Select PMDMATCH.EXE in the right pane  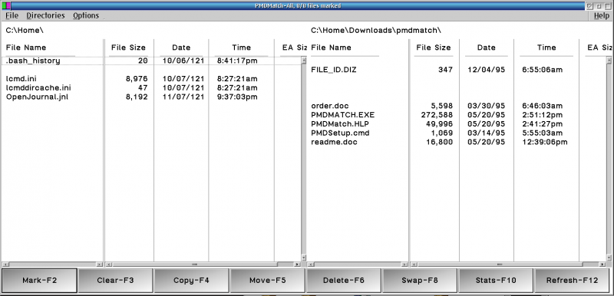click(x=342, y=115)
